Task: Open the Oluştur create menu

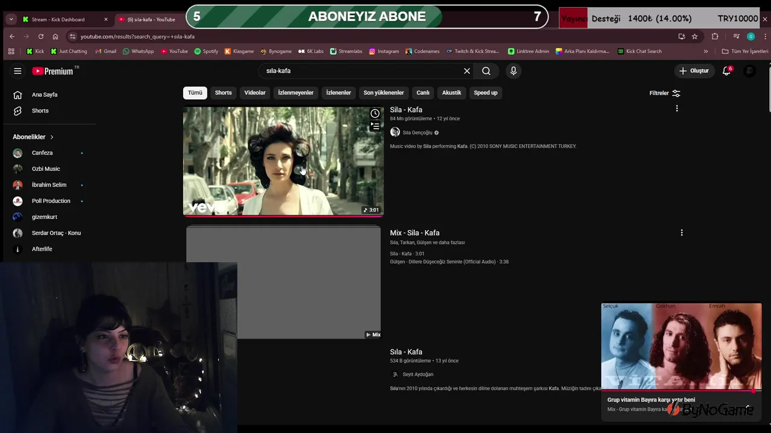Action: 693,71
